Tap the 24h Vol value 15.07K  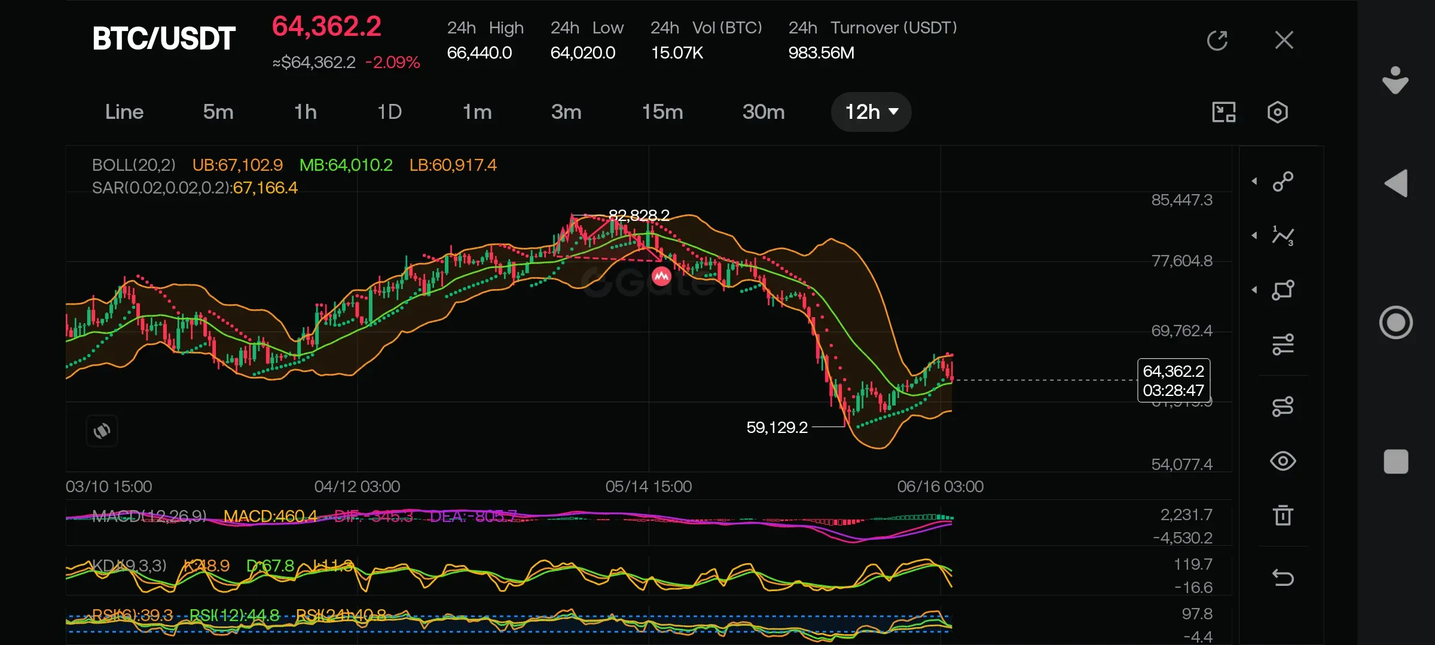[677, 53]
